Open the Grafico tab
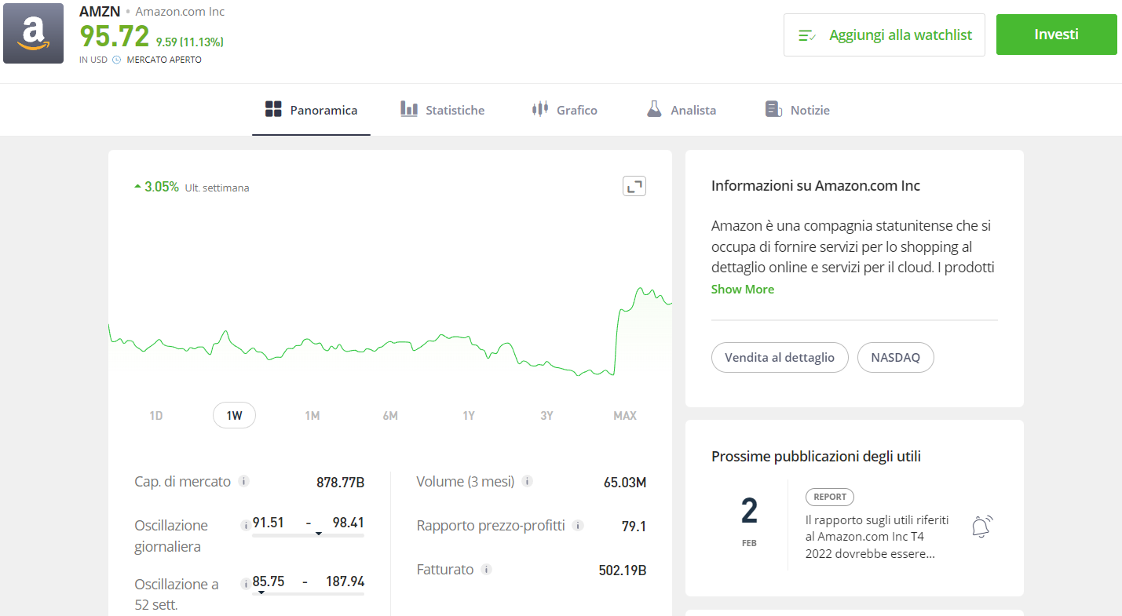 click(x=564, y=110)
